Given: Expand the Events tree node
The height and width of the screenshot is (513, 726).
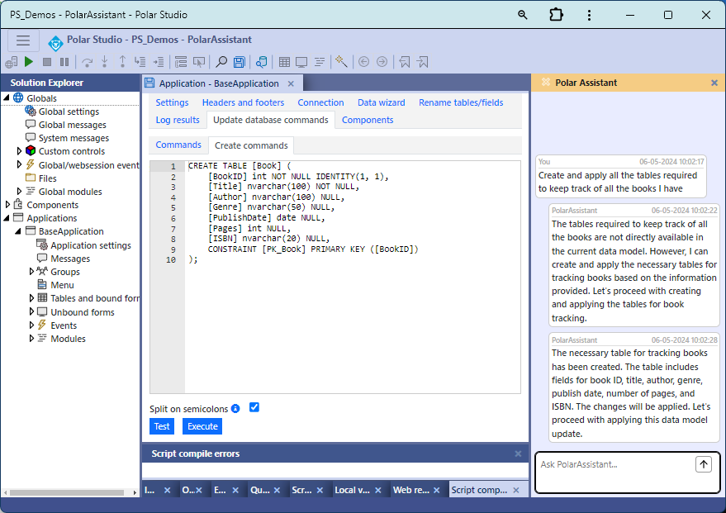Looking at the screenshot, I should coord(31,325).
